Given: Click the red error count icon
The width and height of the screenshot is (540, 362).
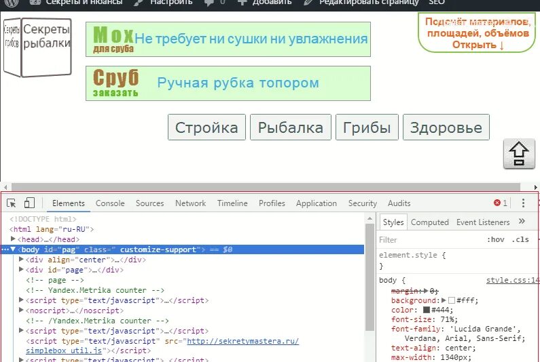Looking at the screenshot, I should pos(497,203).
